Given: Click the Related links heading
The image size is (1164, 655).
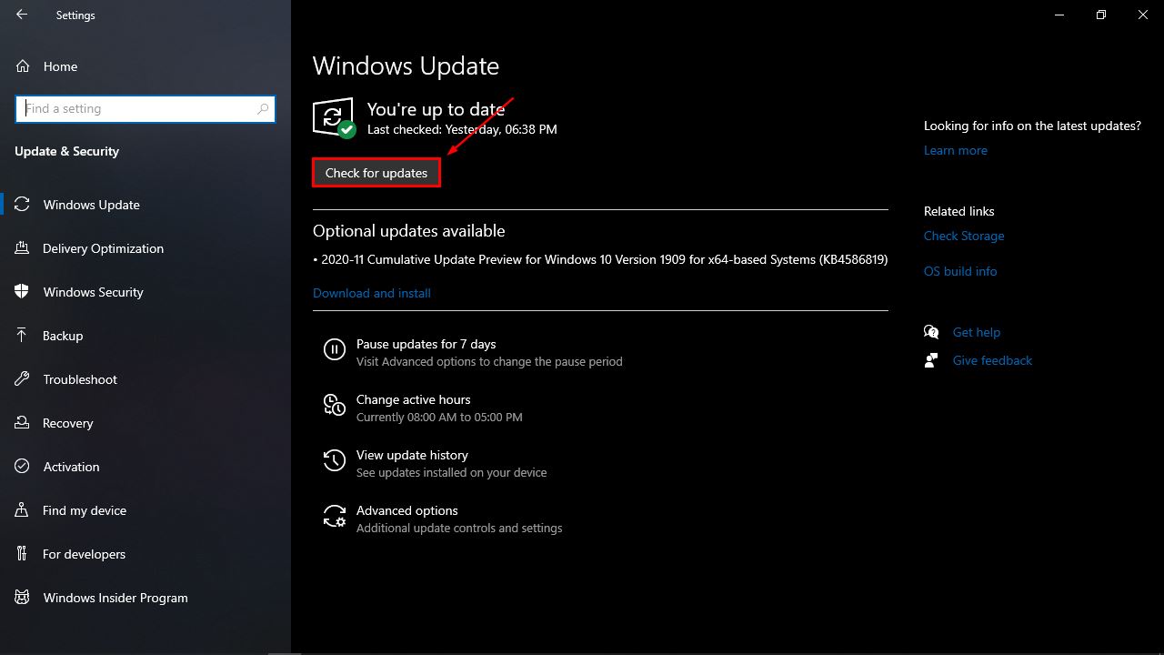Looking at the screenshot, I should [x=959, y=211].
